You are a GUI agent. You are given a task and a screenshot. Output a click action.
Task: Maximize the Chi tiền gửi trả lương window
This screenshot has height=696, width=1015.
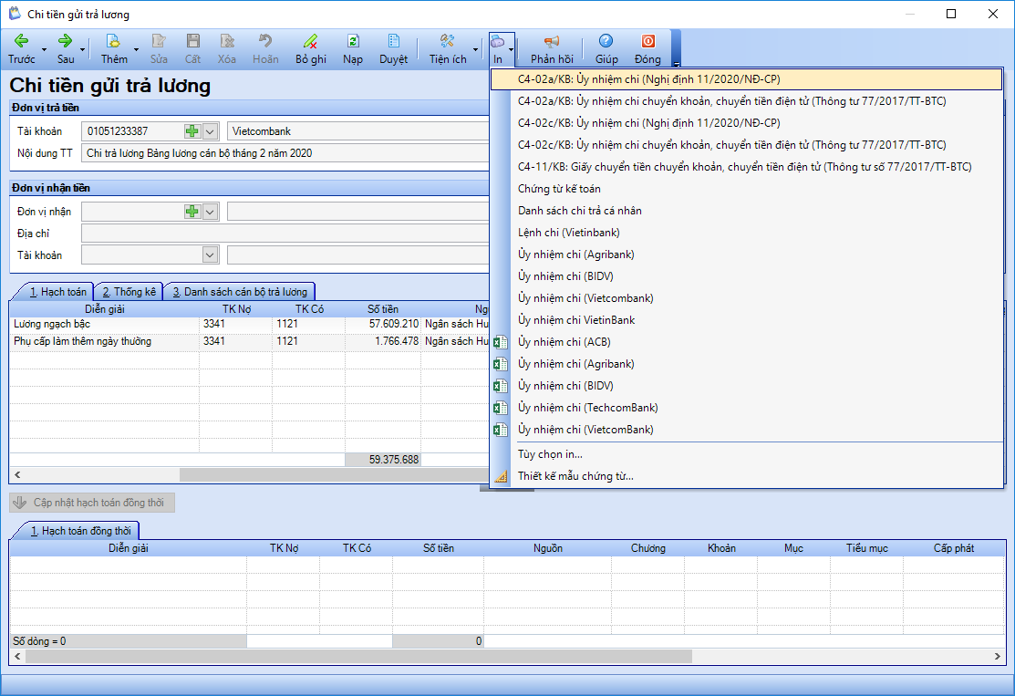point(951,14)
